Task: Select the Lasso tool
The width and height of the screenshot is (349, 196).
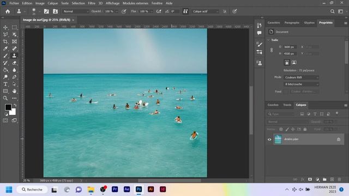Action: (5, 34)
